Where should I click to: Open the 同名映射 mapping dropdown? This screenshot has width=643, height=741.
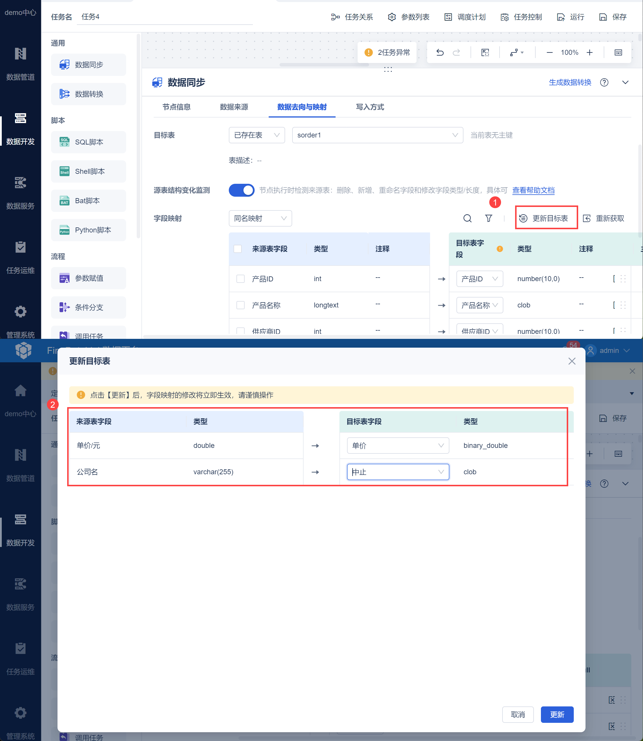pyautogui.click(x=260, y=218)
